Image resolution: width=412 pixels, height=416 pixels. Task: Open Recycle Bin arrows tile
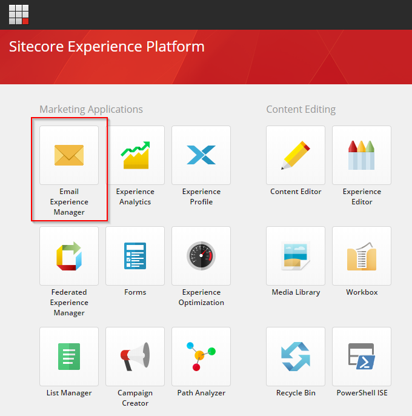pos(296,357)
